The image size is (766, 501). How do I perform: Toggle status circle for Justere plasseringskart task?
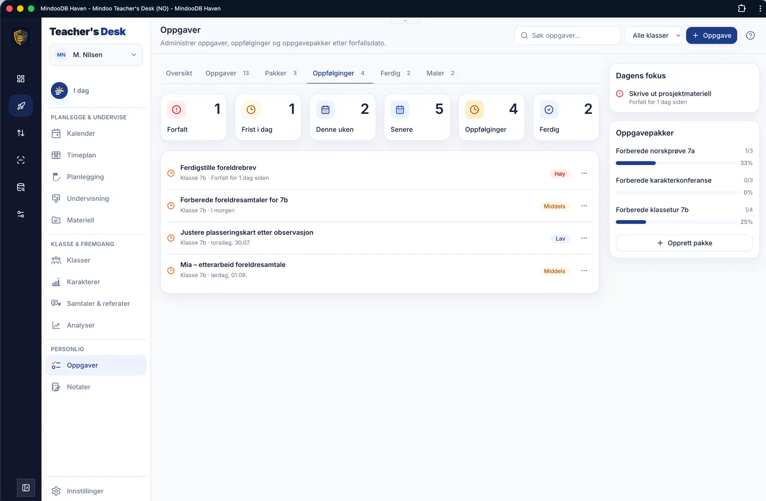pyautogui.click(x=171, y=238)
